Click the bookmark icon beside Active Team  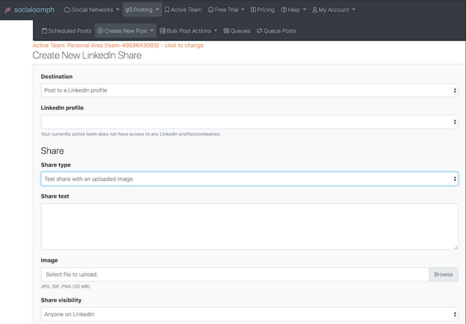pyautogui.click(x=167, y=10)
